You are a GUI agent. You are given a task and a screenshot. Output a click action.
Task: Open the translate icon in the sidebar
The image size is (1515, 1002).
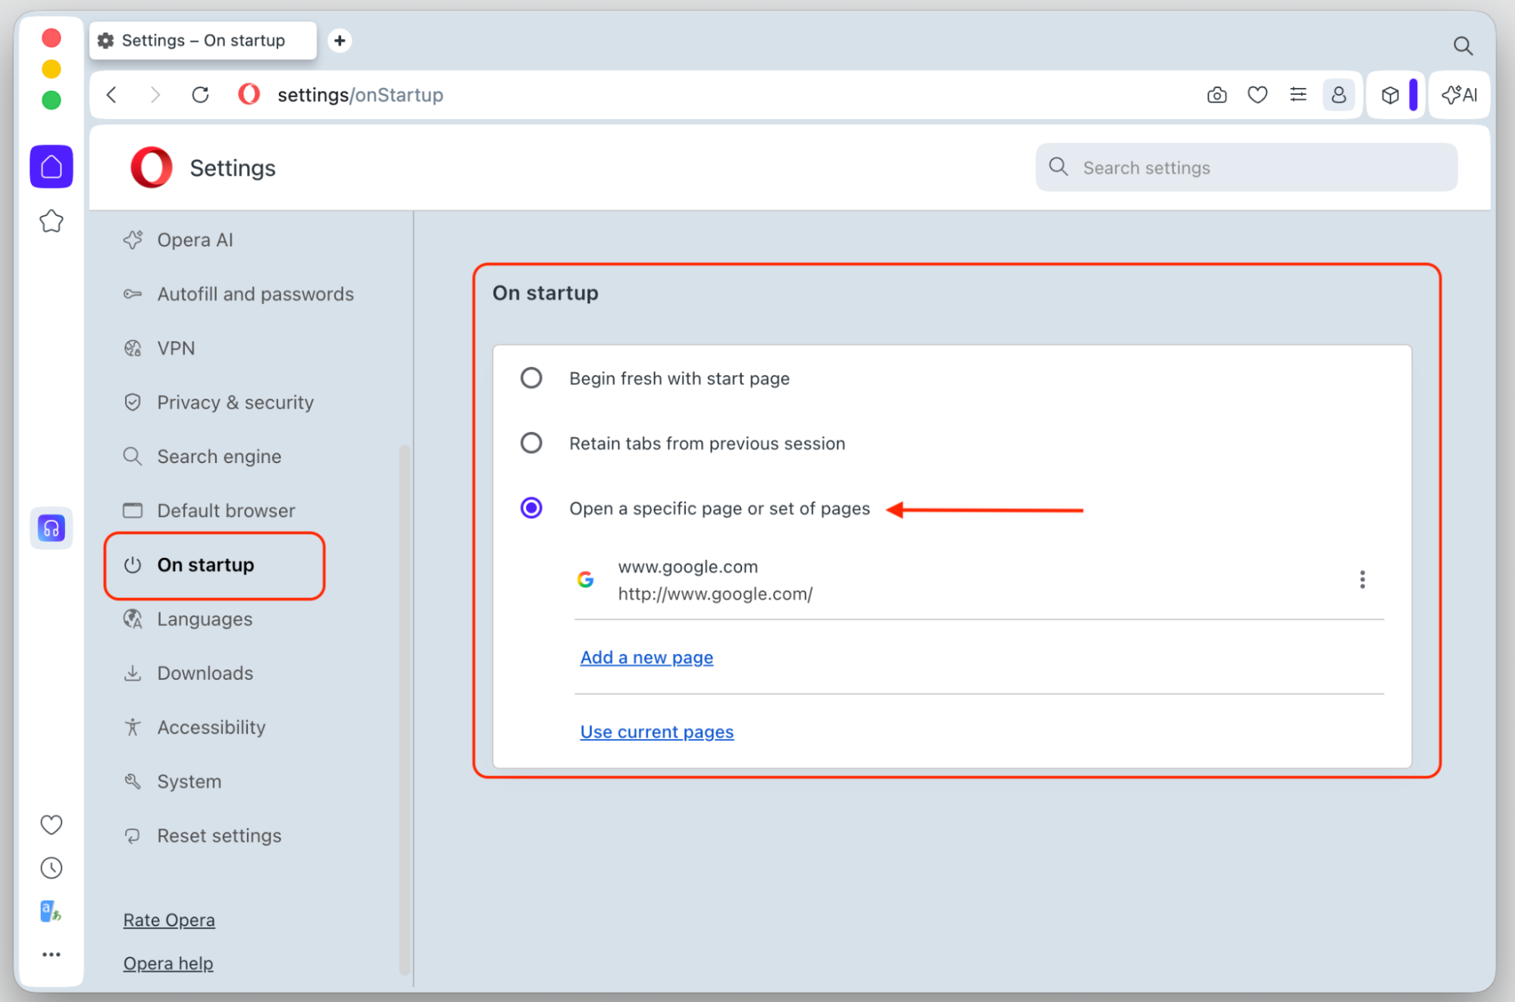[51, 911]
